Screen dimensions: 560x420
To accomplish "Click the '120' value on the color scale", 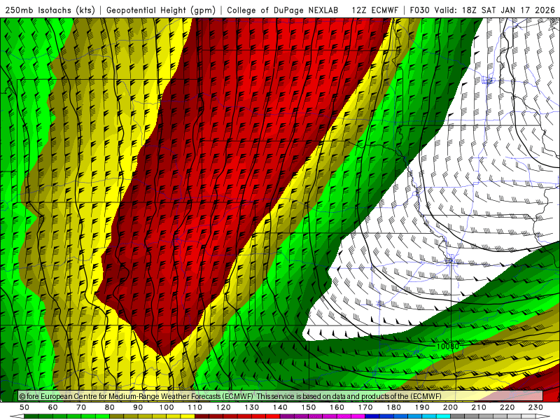I will tap(223, 407).
